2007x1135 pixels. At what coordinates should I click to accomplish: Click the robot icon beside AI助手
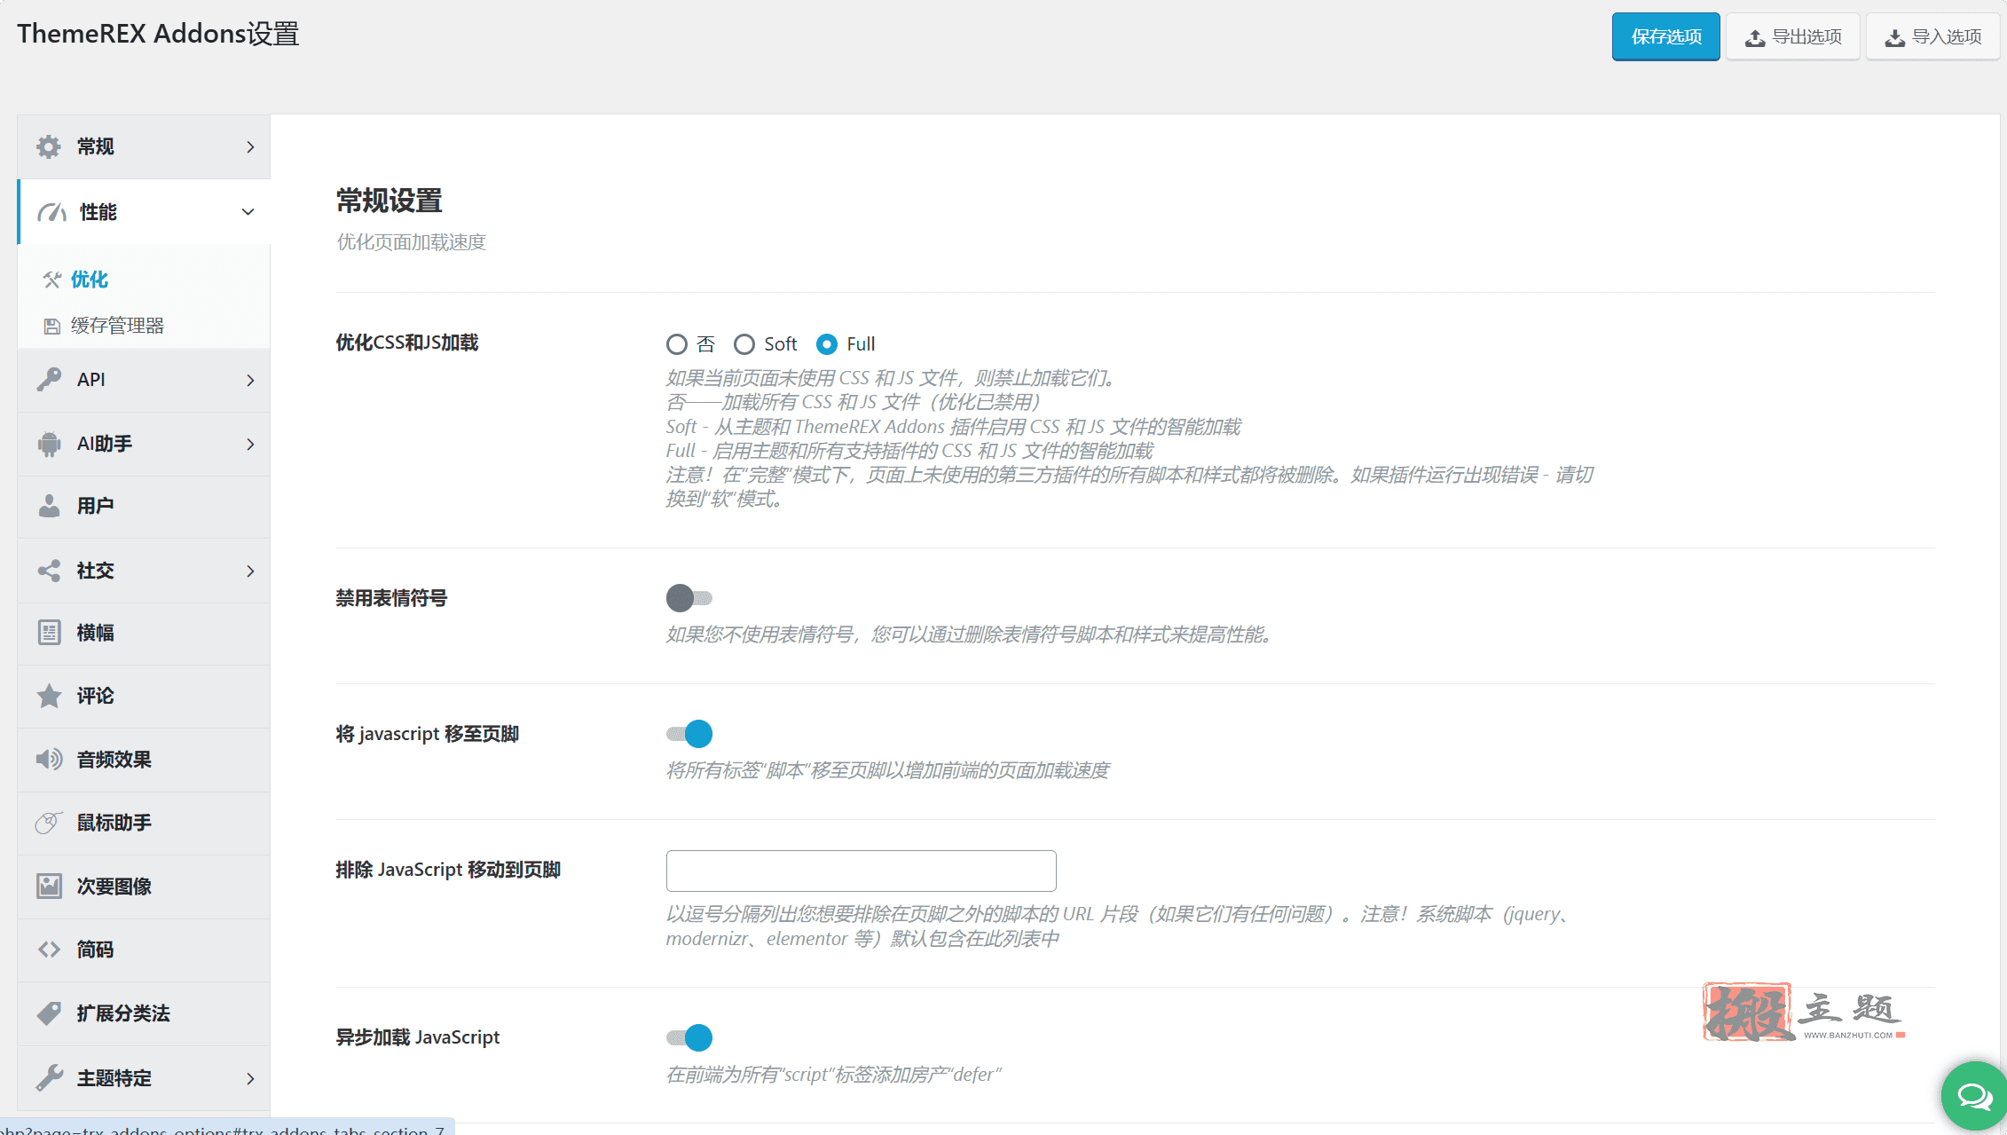click(49, 444)
